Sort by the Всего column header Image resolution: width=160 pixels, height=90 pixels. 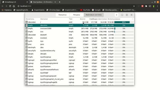tap(82, 19)
